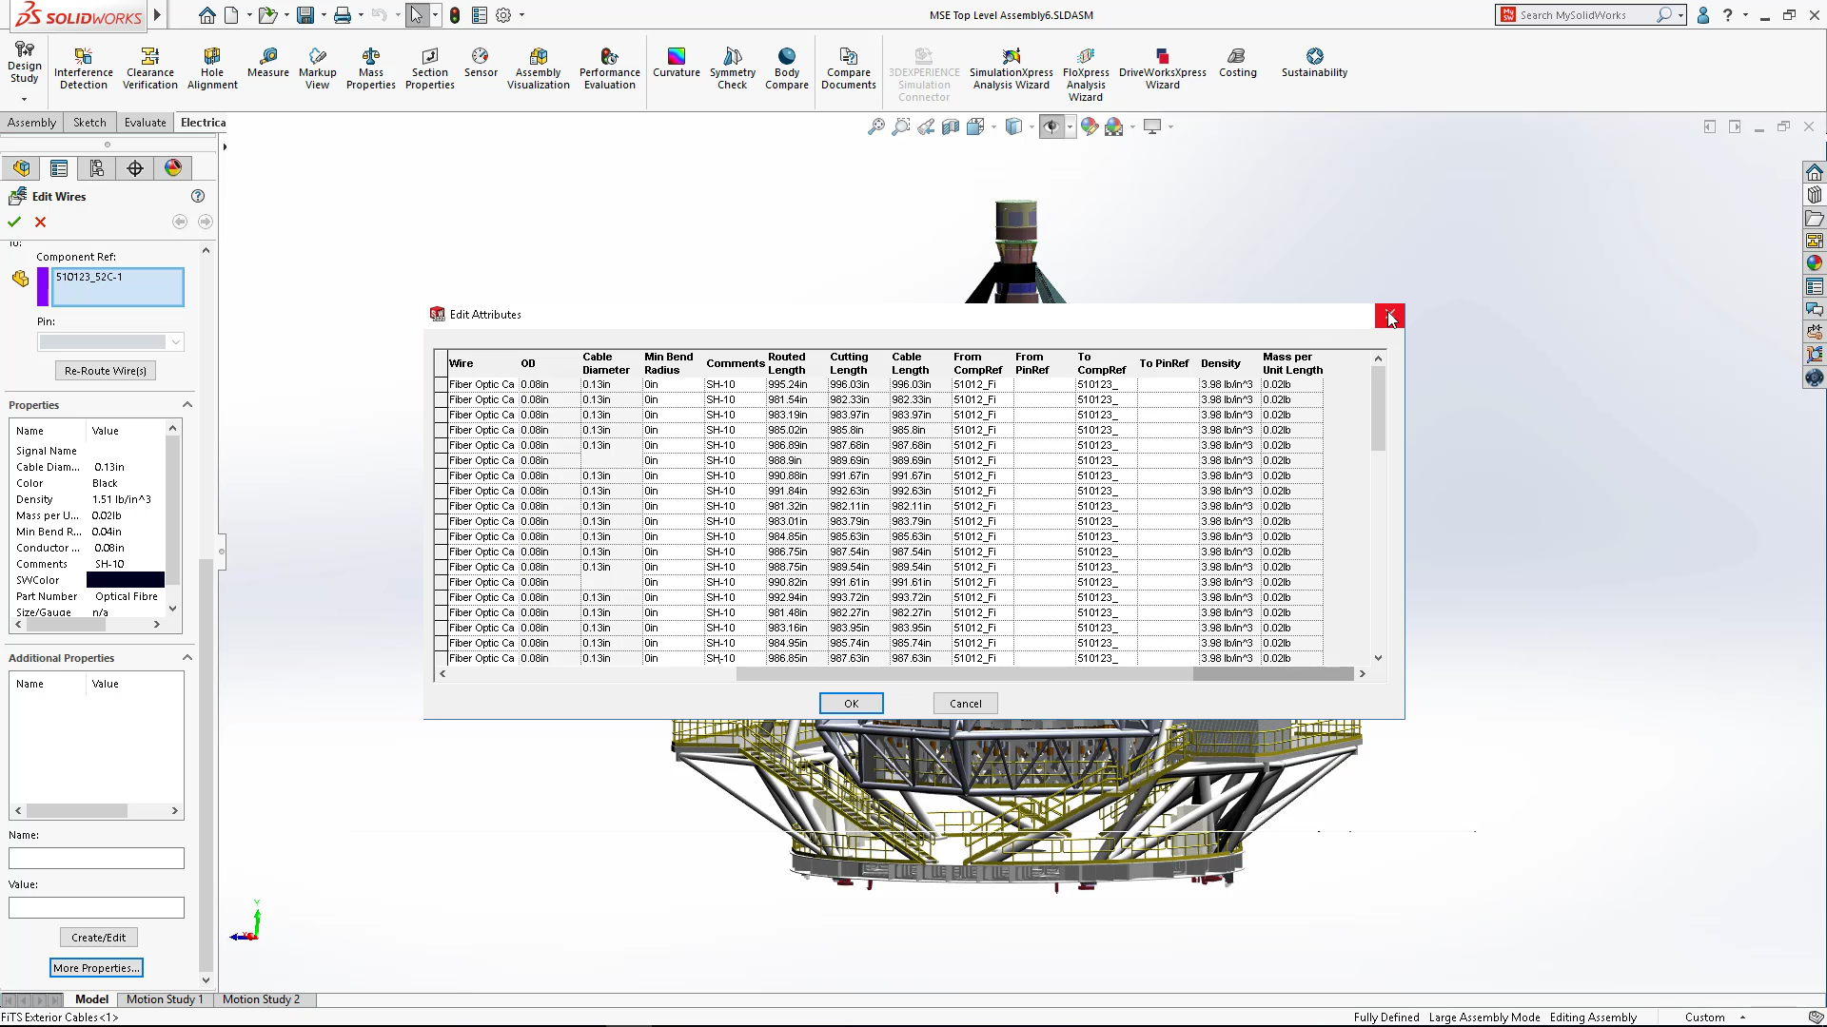Screen dimensions: 1827x1027
Task: Open the Pin dropdown in Edit Wires
Action: pos(176,341)
